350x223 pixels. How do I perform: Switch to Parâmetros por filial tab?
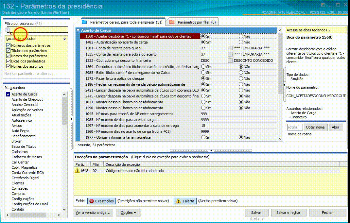pos(193,22)
